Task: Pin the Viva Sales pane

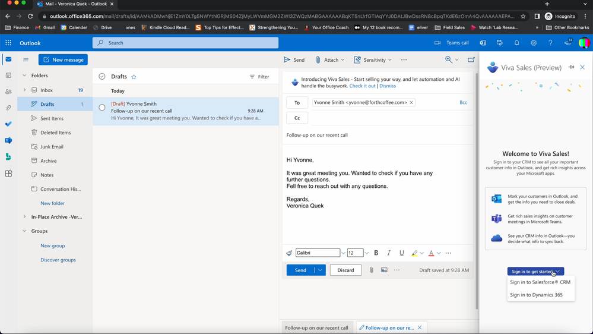Action: coord(572,67)
